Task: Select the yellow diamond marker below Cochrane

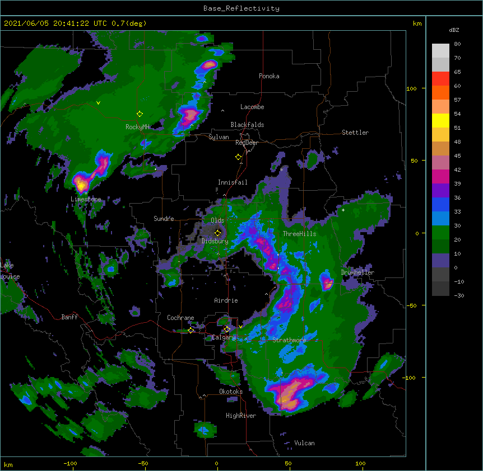Action: pos(191,330)
